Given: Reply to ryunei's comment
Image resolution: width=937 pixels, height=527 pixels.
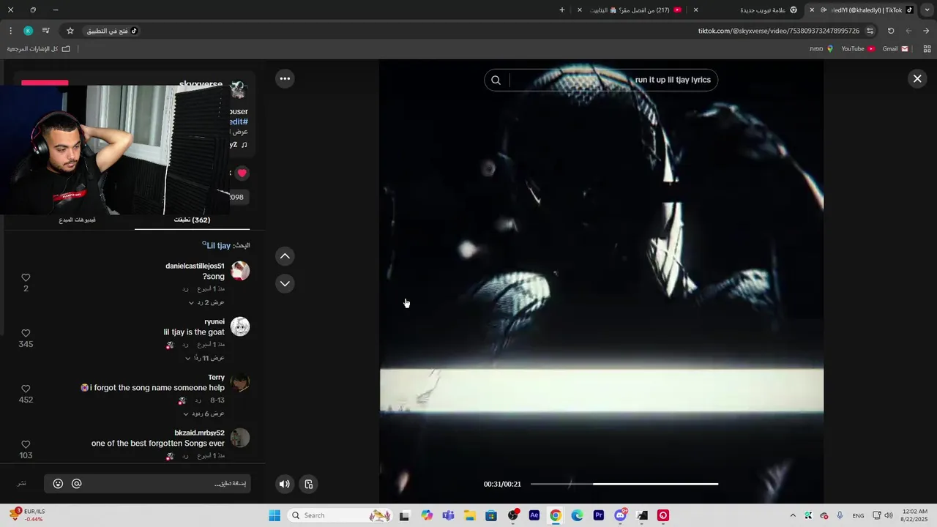Looking at the screenshot, I should click(186, 344).
